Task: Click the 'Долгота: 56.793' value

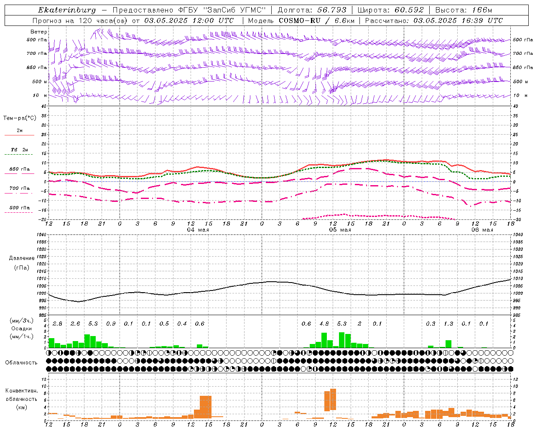Action: 312,10
